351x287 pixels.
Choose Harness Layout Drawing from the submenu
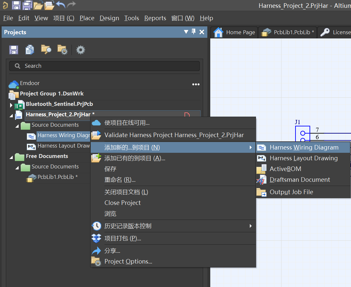303,158
